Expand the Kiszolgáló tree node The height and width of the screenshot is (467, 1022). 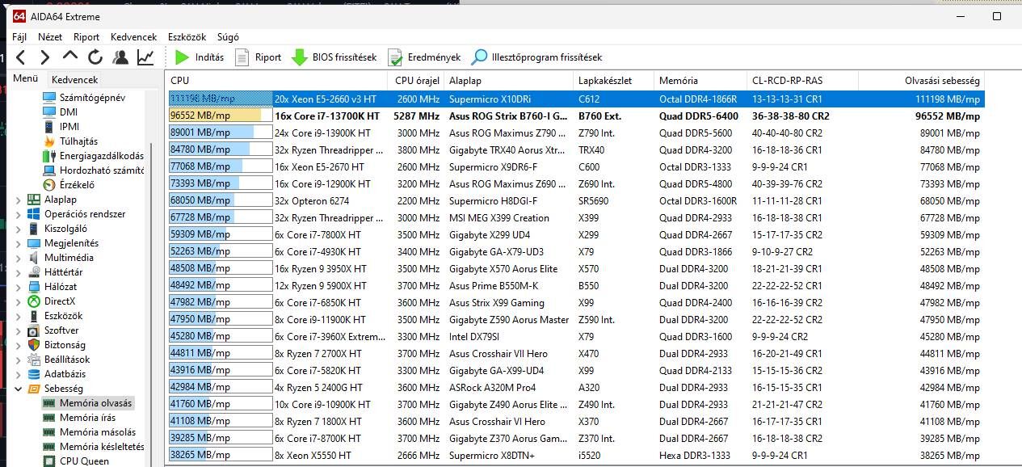(19, 229)
